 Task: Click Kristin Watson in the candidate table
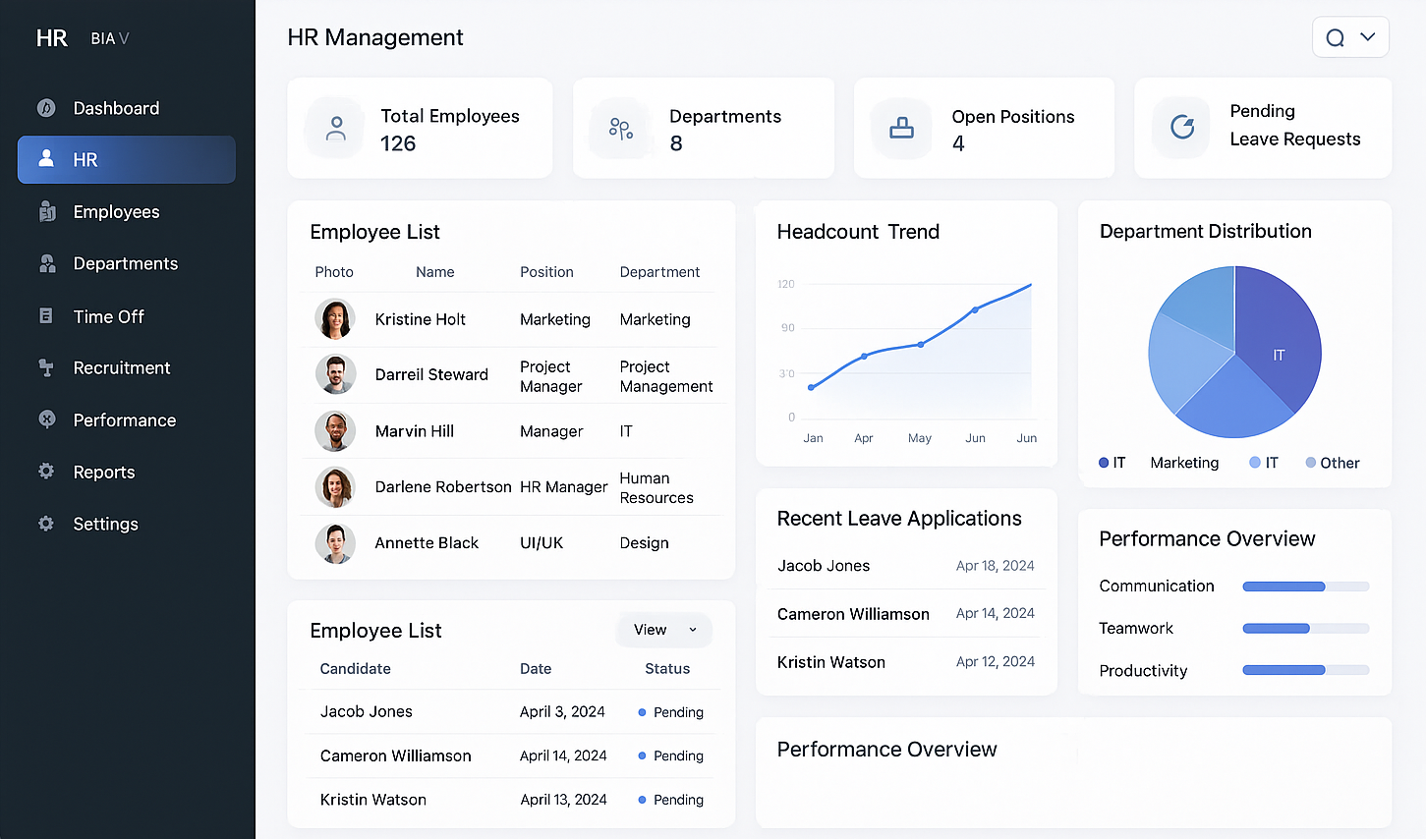click(x=373, y=800)
